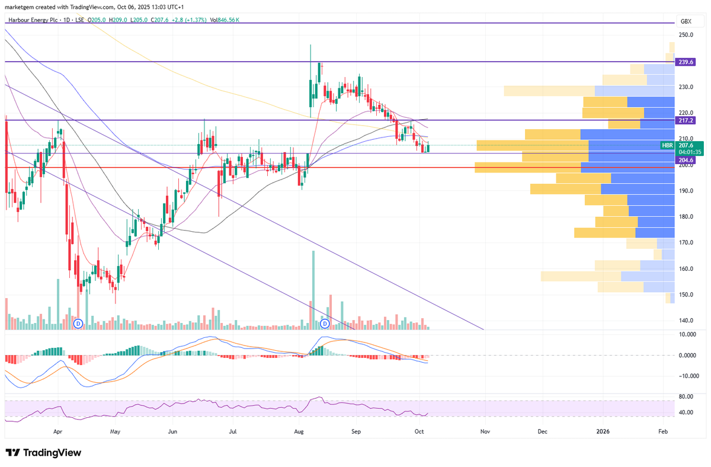The width and height of the screenshot is (711, 467).
Task: Click the C207.6 close value in legend
Action: pyautogui.click(x=159, y=20)
